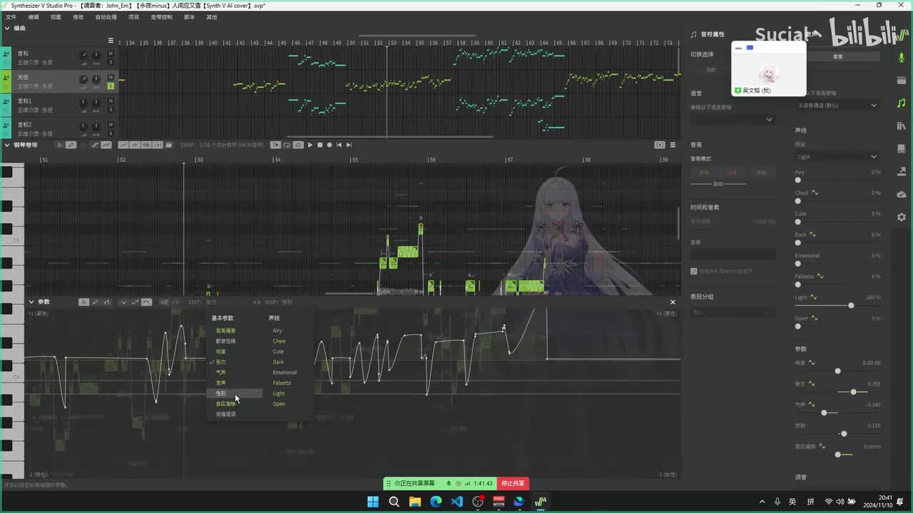Viewport: 913px width, 513px height.
Task: Open the note language dropdown under 语言
Action: click(x=733, y=119)
